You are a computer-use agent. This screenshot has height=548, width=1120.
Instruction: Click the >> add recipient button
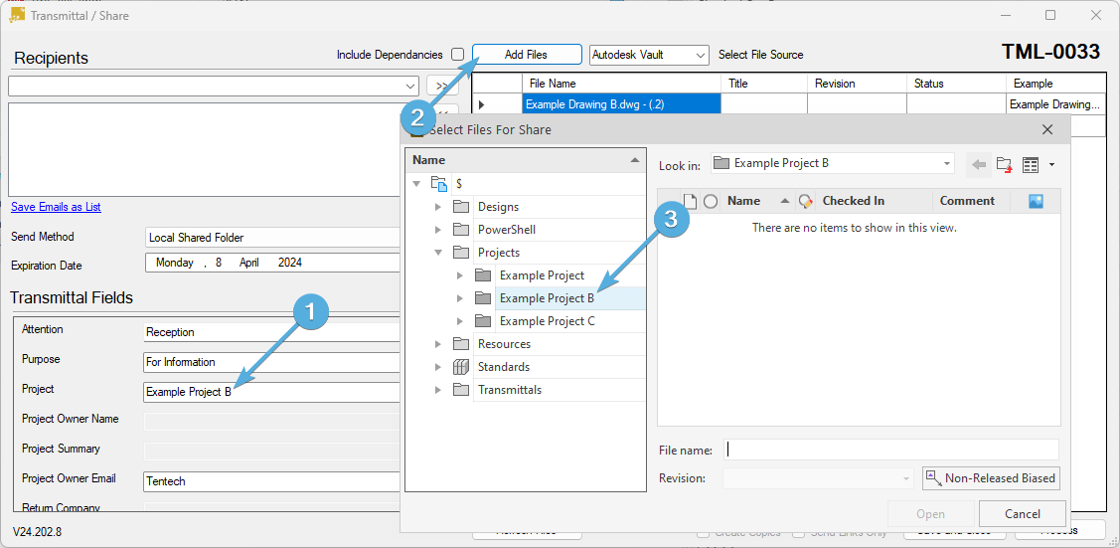click(x=442, y=87)
